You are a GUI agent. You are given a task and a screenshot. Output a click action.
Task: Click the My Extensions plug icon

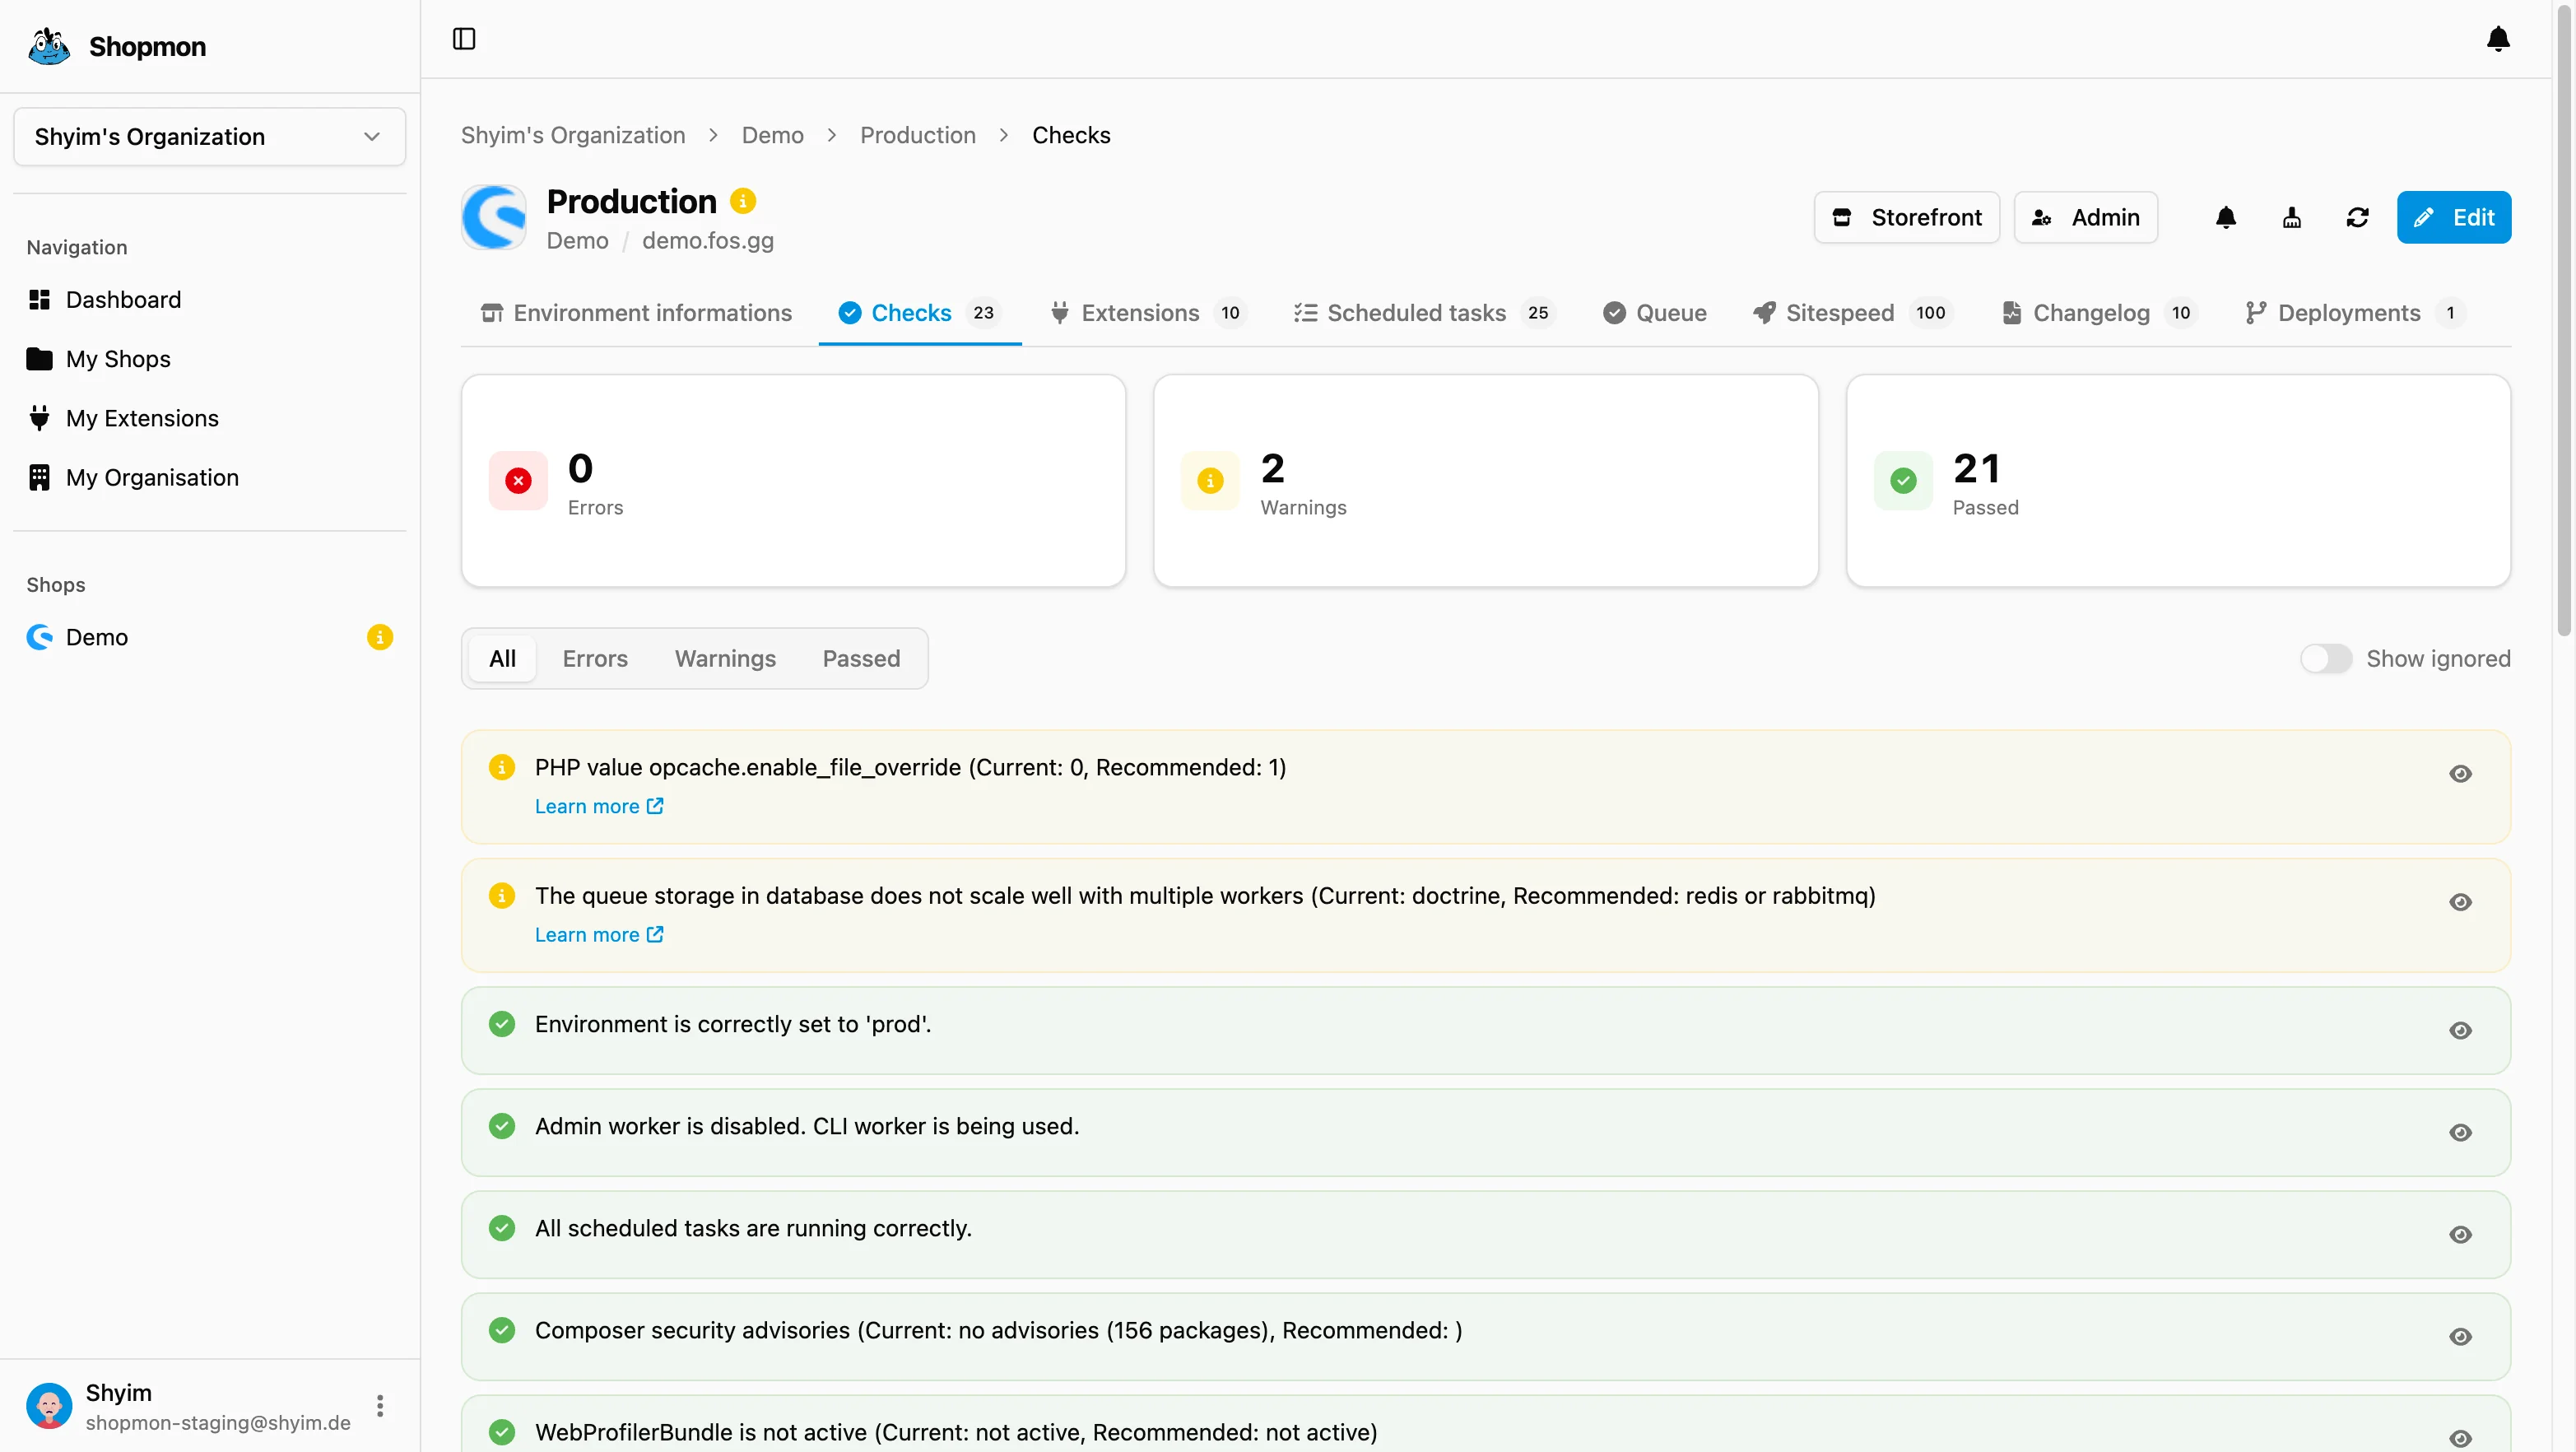click(39, 418)
